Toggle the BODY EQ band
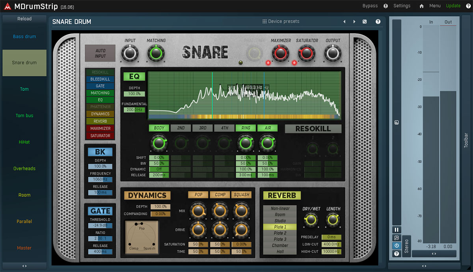Viewport: 473px width, 272px height. tap(159, 128)
